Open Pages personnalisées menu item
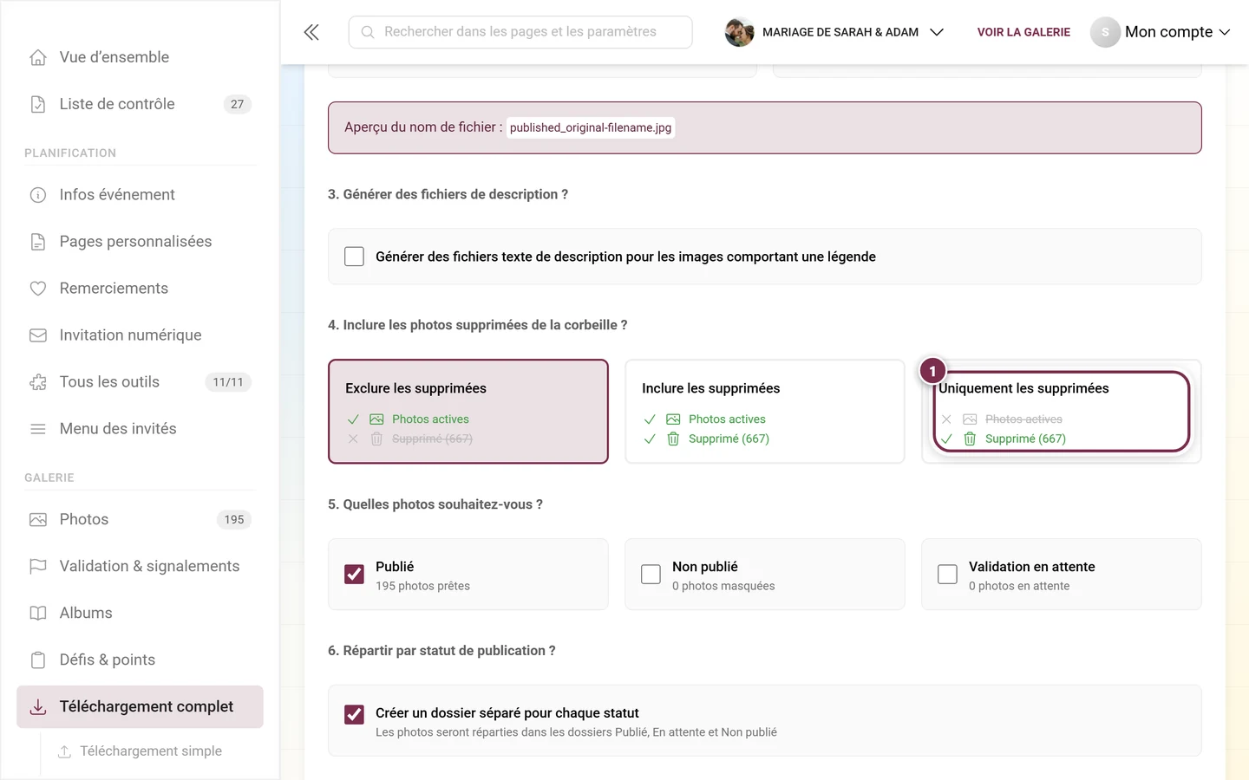Screen dimensions: 1249x780 click(x=140, y=242)
